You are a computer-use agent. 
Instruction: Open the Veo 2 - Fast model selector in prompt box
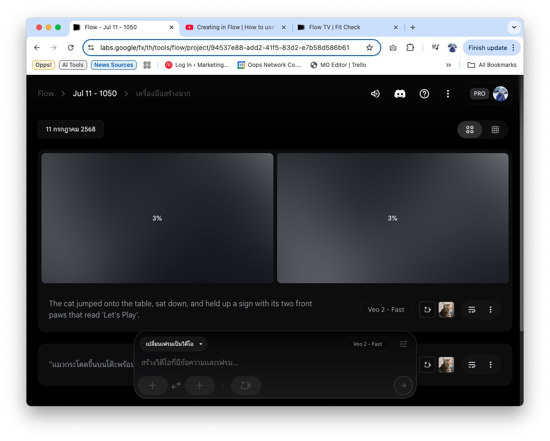point(367,344)
